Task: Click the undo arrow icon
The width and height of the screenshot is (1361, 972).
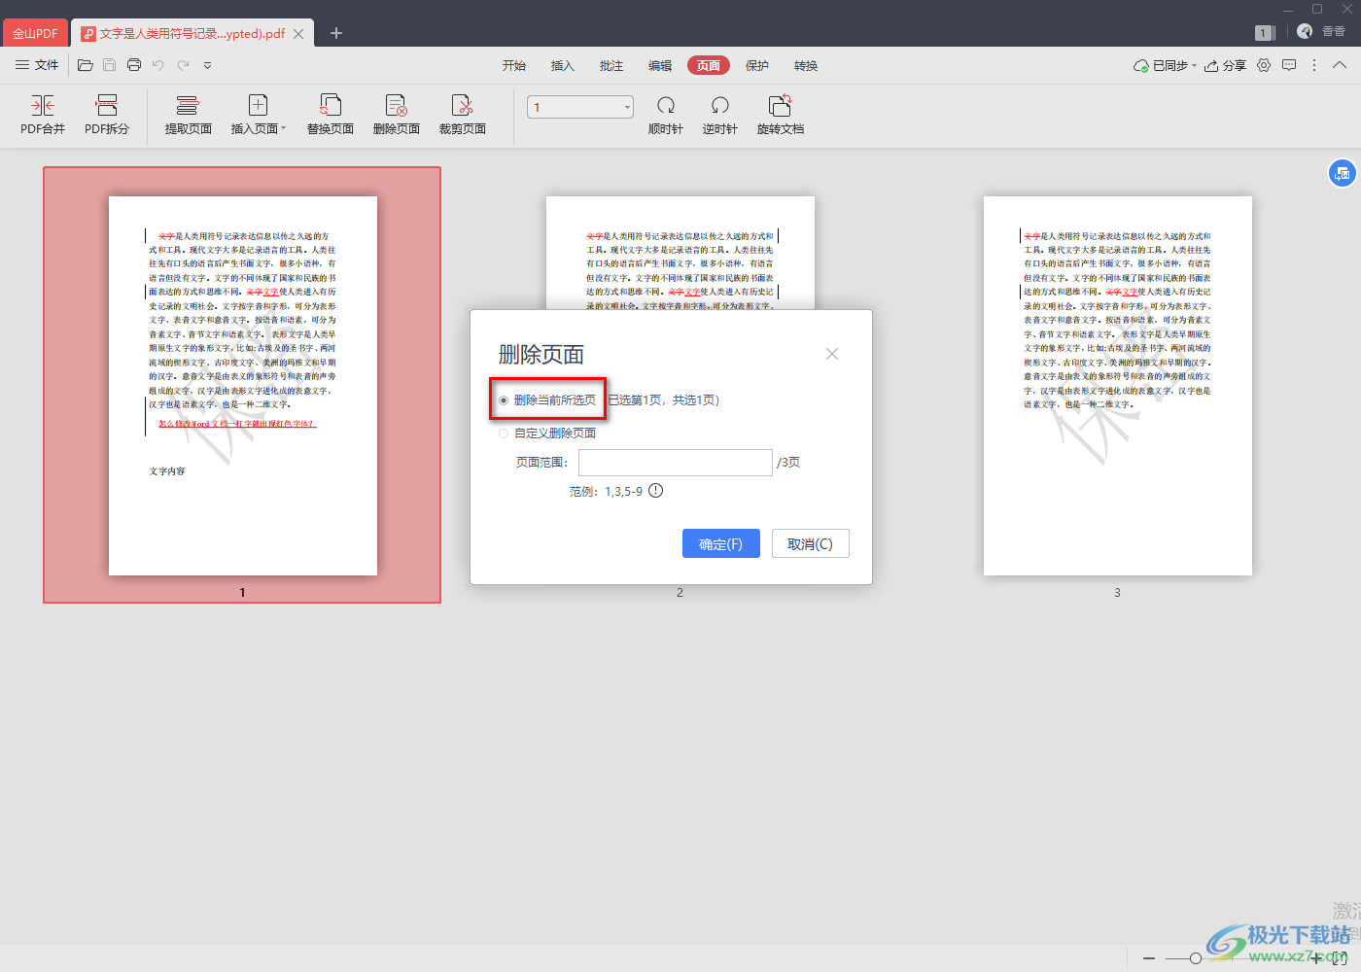Action: [158, 65]
